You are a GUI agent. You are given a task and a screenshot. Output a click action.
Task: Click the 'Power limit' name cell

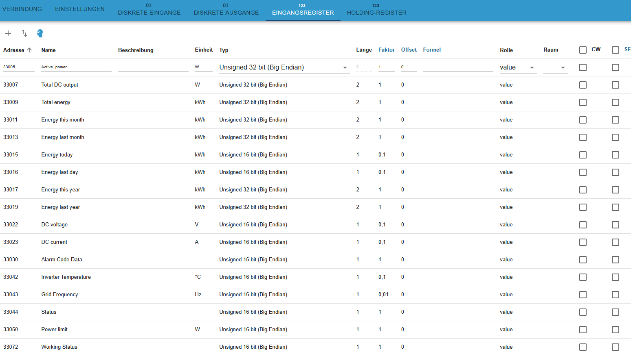(54, 329)
